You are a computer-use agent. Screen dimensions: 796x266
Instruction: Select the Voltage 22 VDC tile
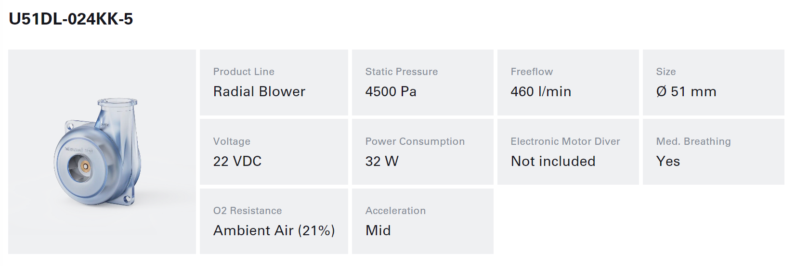pos(274,152)
